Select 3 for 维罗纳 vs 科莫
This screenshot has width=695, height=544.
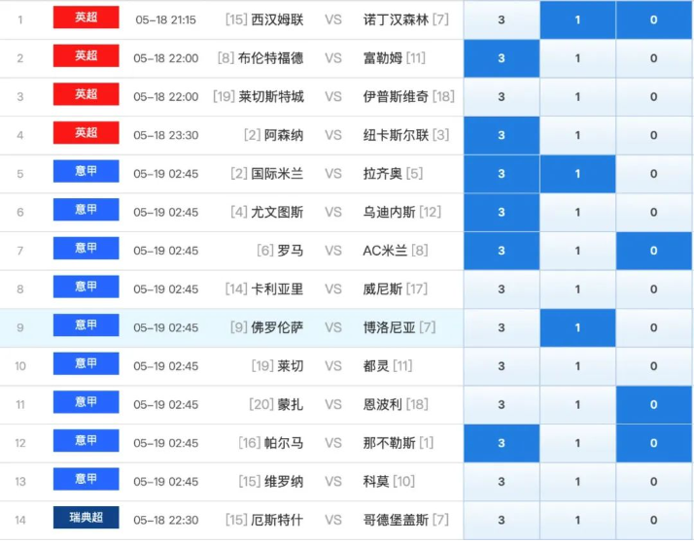click(502, 482)
